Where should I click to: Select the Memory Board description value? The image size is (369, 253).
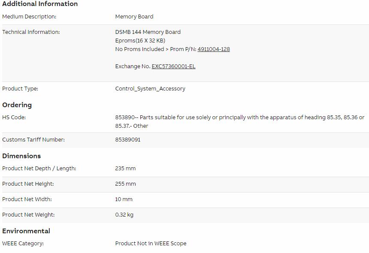(x=134, y=16)
